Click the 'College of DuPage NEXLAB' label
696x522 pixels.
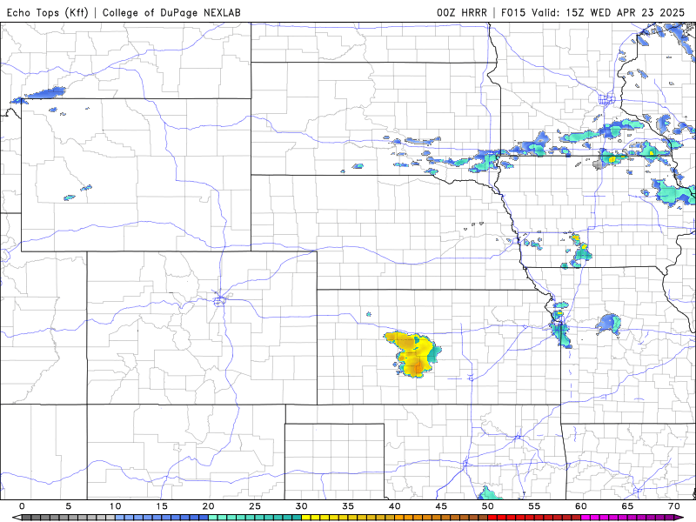coord(171,12)
